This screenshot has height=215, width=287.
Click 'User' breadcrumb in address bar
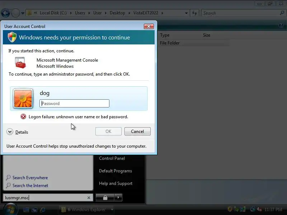click(97, 13)
